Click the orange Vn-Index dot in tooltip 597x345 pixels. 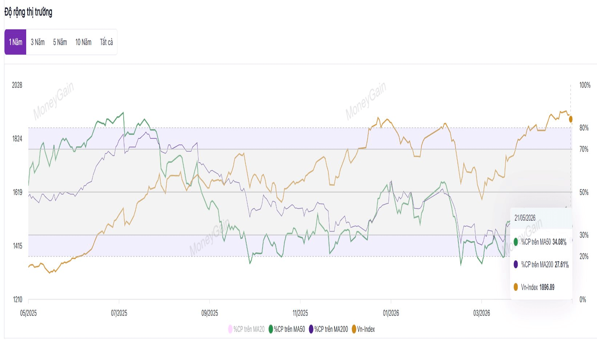pyautogui.click(x=516, y=287)
